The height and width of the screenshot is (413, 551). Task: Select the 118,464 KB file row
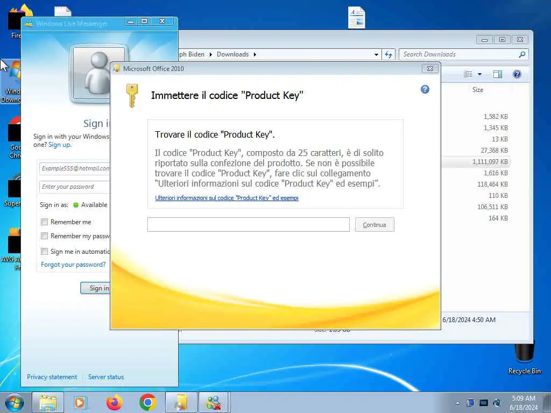point(477,184)
